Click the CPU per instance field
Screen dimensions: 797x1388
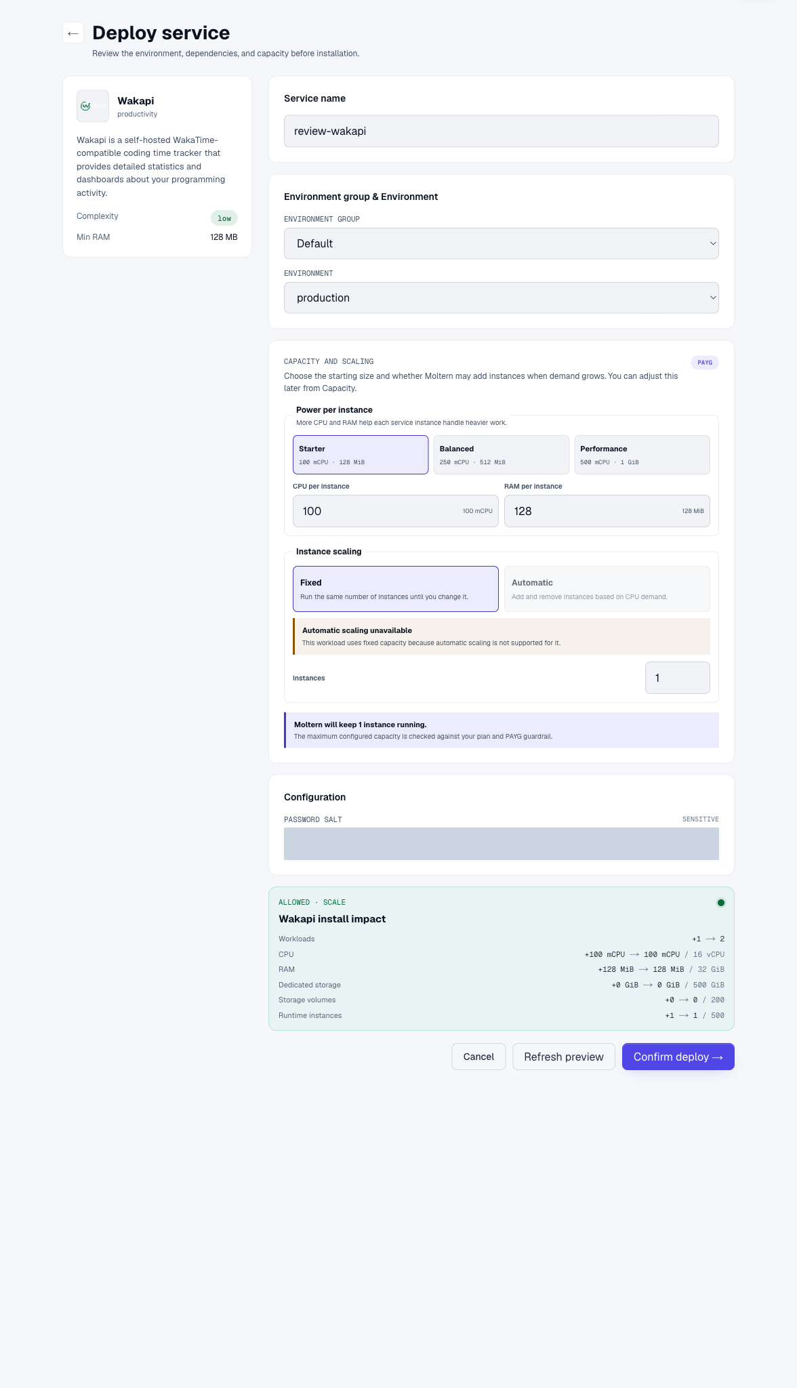[396, 511]
